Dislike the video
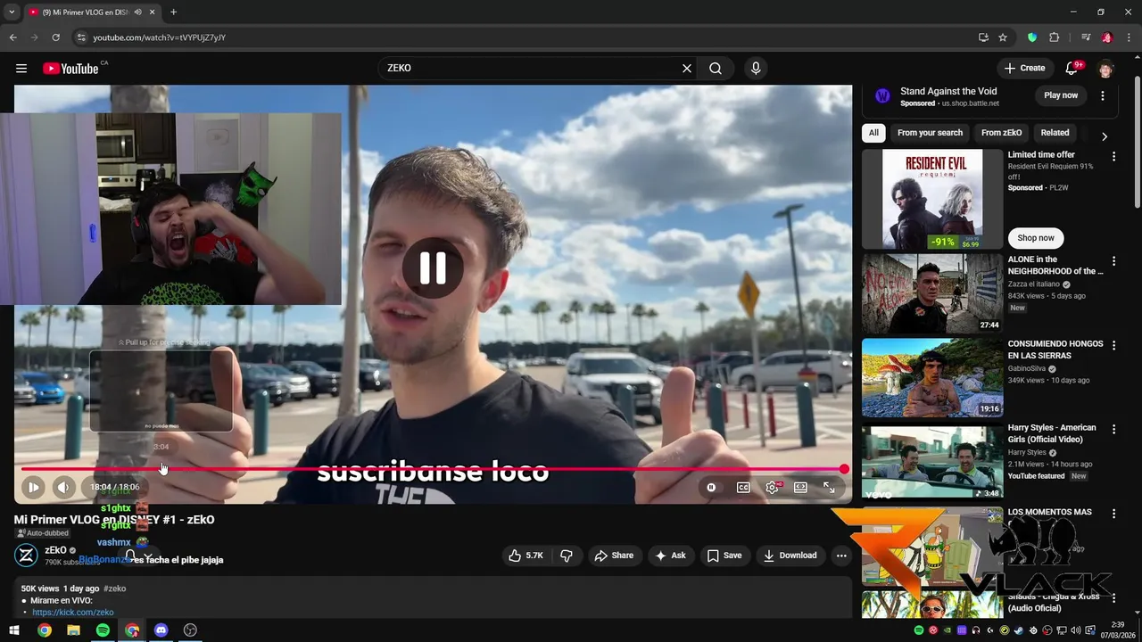Image resolution: width=1142 pixels, height=642 pixels. pos(566,556)
